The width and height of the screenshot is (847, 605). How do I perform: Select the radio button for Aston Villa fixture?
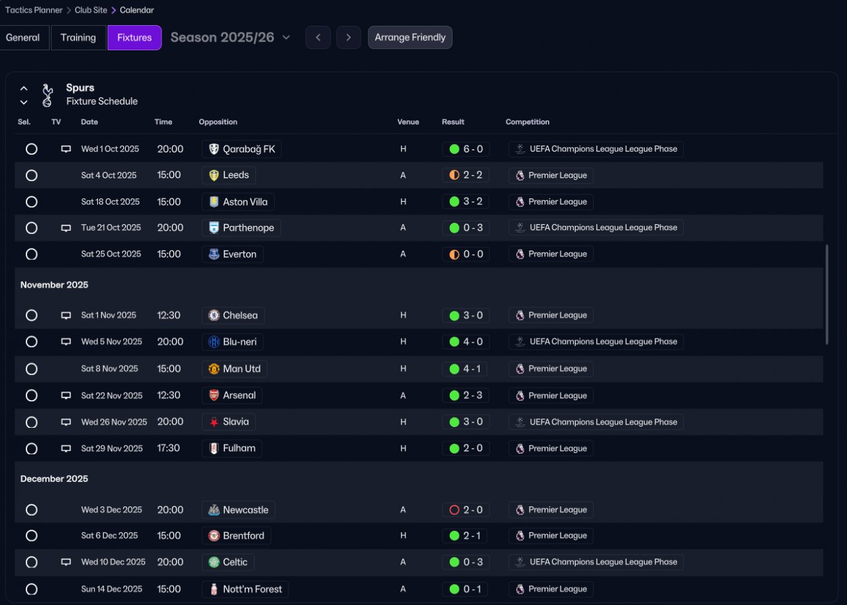pyautogui.click(x=31, y=202)
